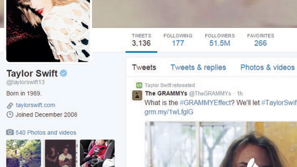Click the @TheGRAMMYs handle

pyautogui.click(x=210, y=94)
